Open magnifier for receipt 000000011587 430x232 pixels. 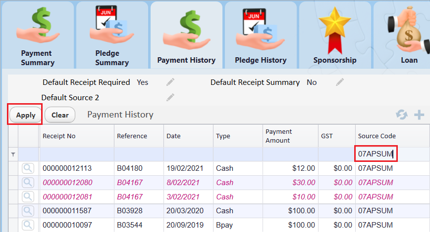tap(28, 211)
